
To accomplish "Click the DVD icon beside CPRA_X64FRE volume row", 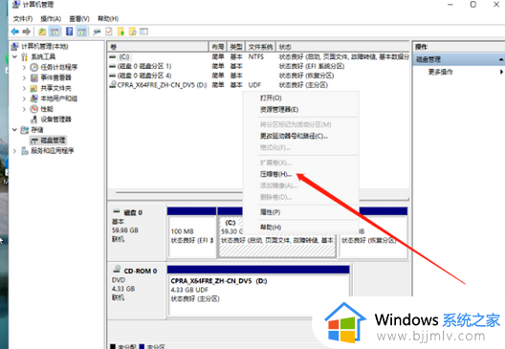I will pos(113,84).
